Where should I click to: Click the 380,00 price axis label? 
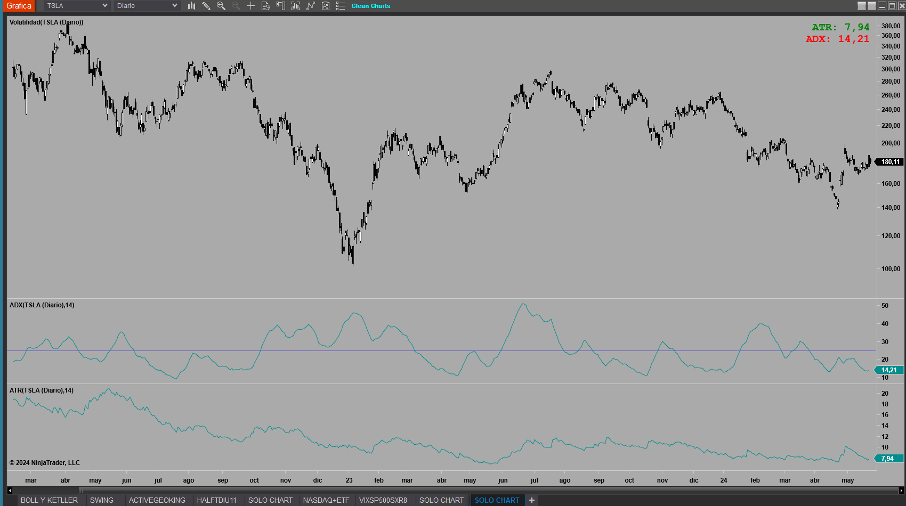(x=891, y=26)
